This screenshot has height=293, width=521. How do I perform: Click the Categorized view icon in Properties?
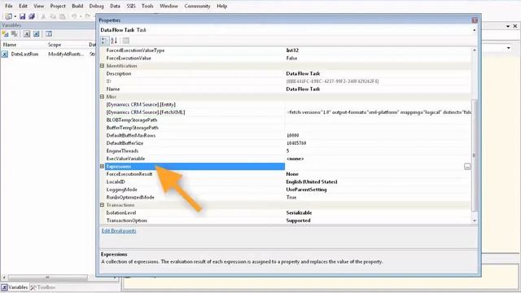coord(104,41)
